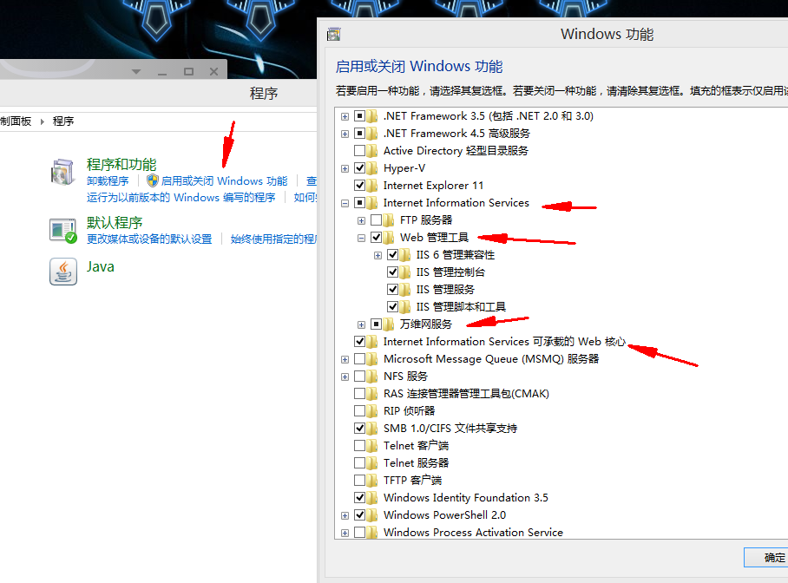Click the folder icon for Internet Explorer 11
This screenshot has height=583, width=788.
372,186
